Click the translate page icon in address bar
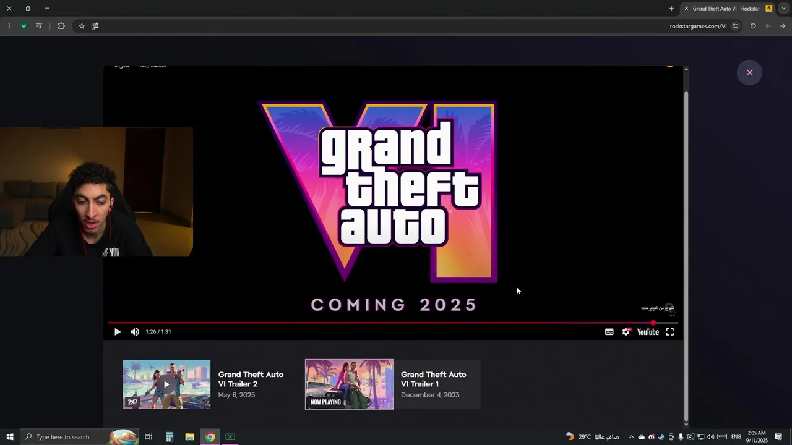The image size is (792, 445). [x=95, y=26]
